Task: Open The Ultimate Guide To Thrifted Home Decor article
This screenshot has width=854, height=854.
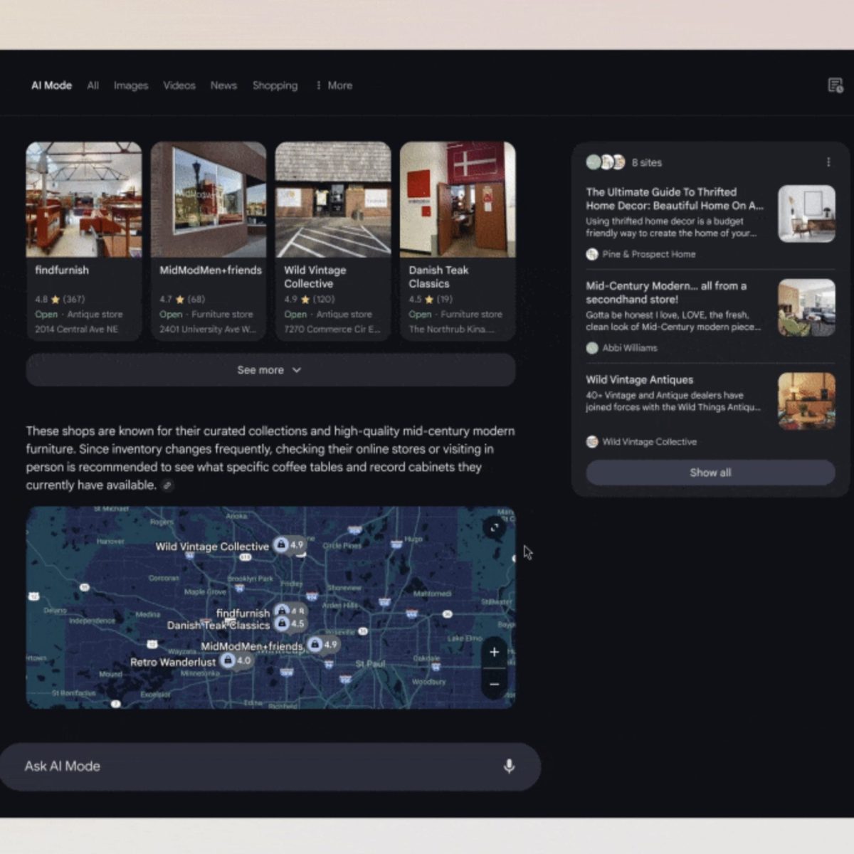Action: 675,199
